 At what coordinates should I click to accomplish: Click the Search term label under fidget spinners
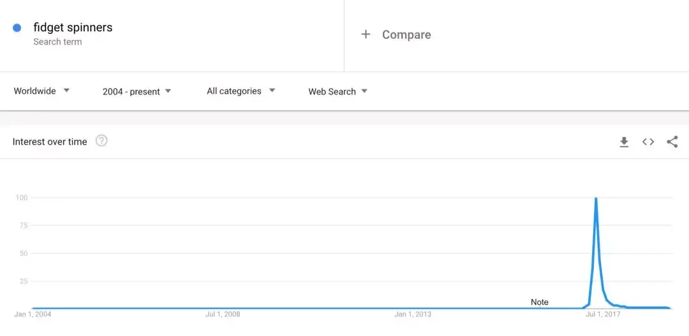pos(57,41)
